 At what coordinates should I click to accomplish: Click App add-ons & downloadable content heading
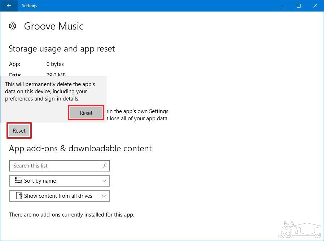tap(80, 148)
